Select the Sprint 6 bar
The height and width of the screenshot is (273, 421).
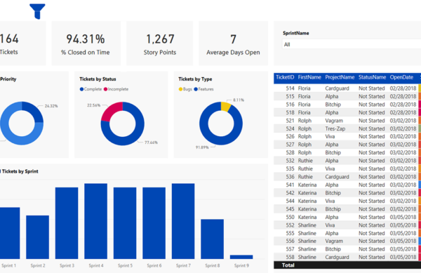(154, 223)
